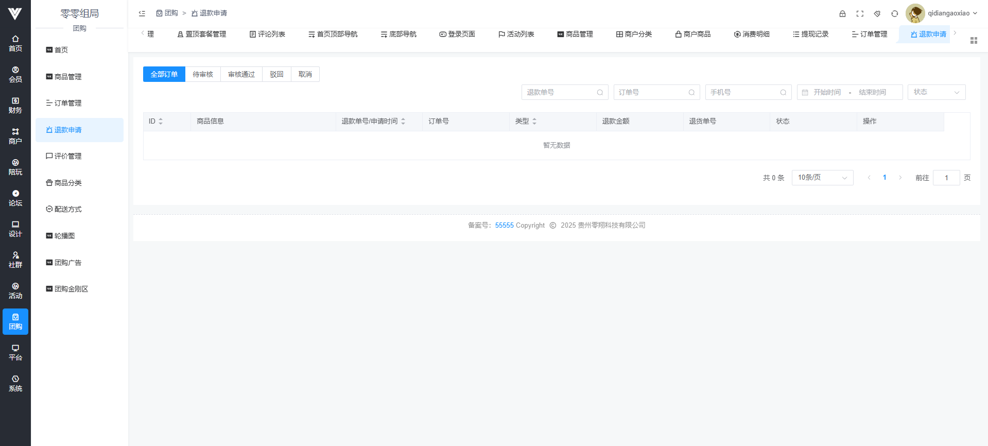Click the refresh page icon
Viewport: 988px width, 446px height.
[895, 14]
